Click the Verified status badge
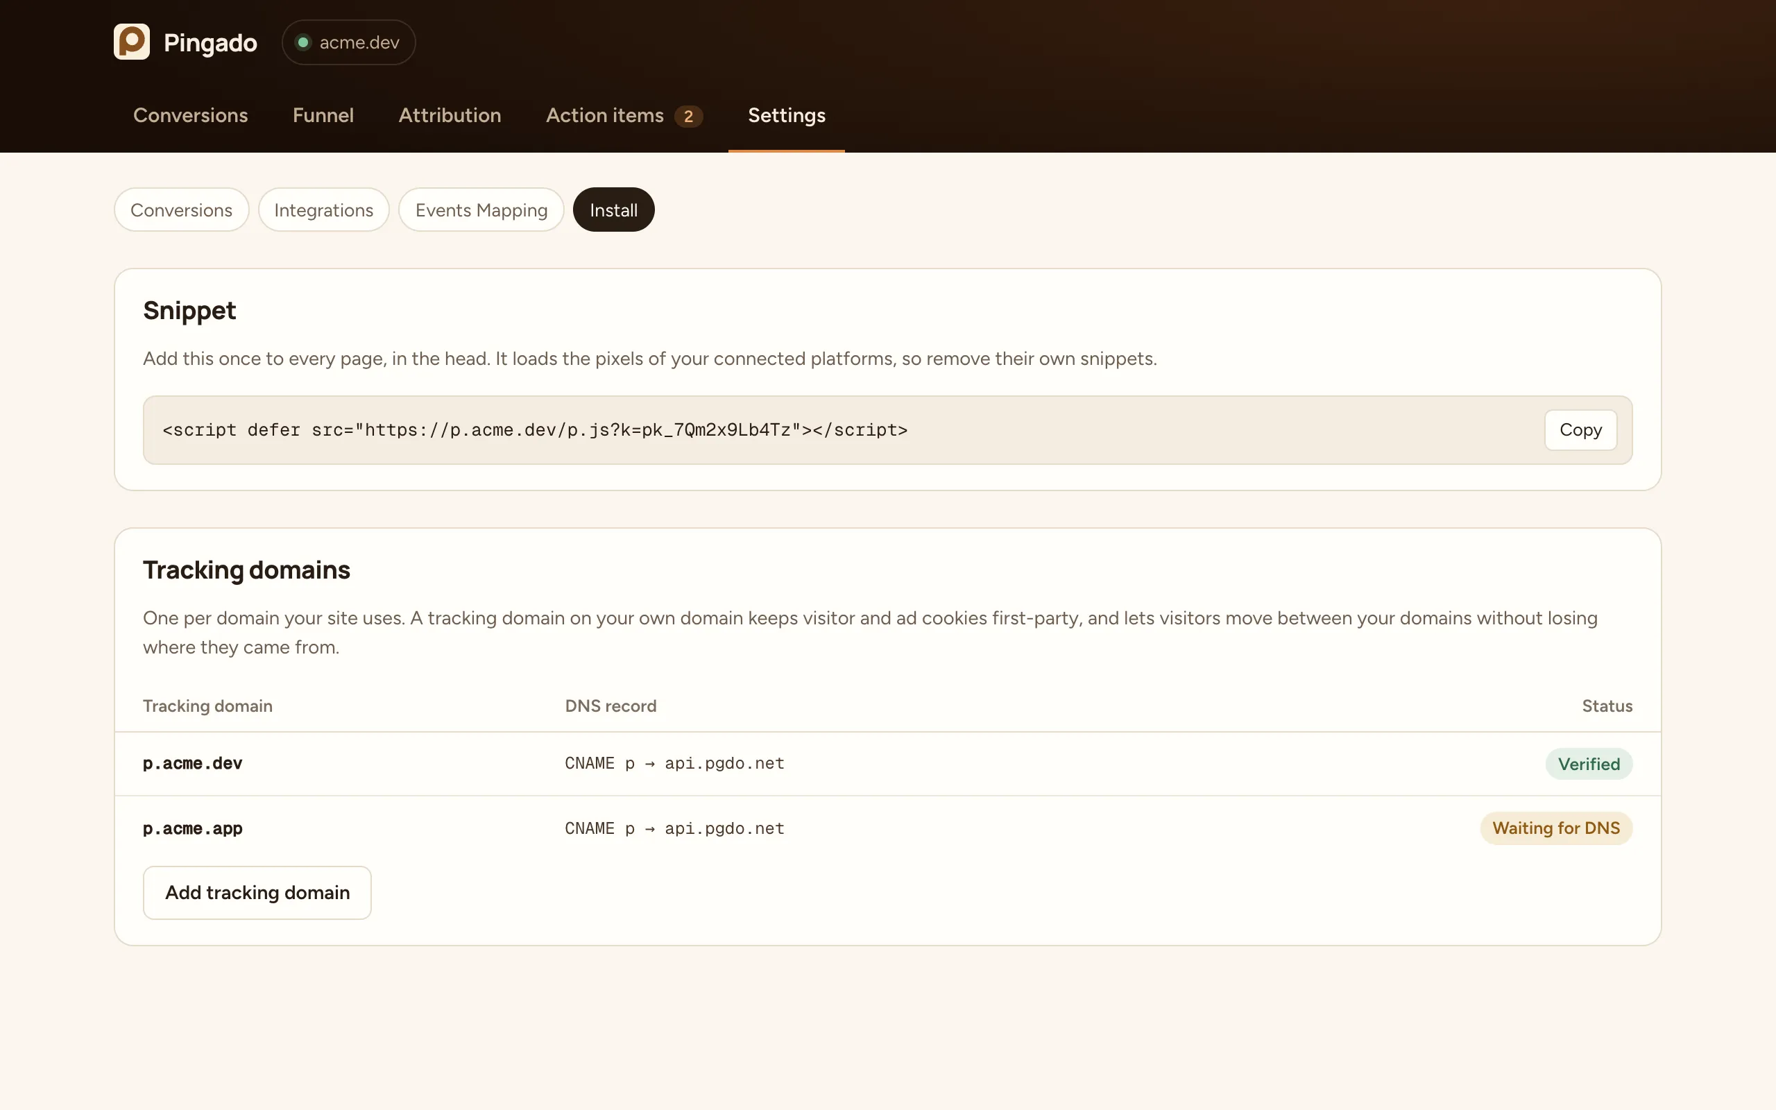 coord(1589,764)
